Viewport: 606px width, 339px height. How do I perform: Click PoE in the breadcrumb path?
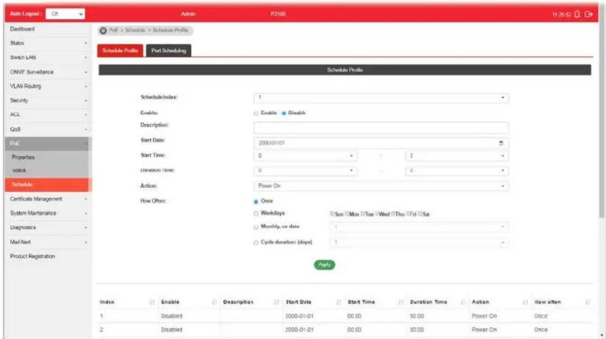tap(113, 30)
